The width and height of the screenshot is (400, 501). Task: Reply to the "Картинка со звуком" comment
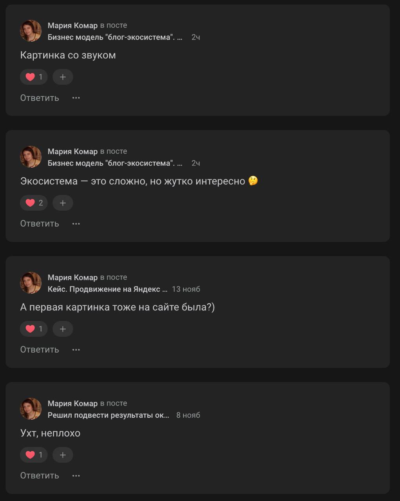pyautogui.click(x=39, y=97)
